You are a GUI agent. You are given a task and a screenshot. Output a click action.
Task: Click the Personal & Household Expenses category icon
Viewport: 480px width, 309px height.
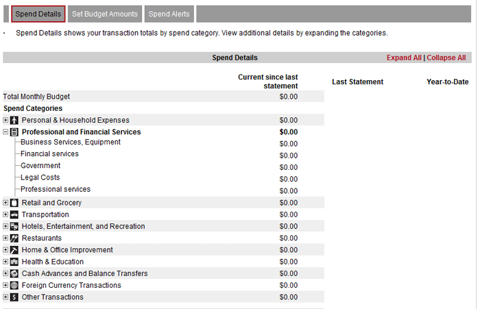point(14,121)
